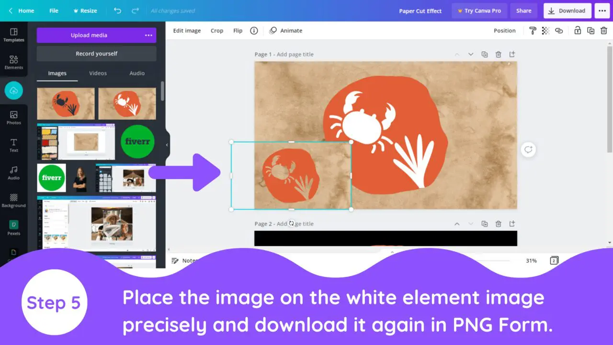Click the Link icon in the toolbar
The height and width of the screenshot is (345, 613).
pyautogui.click(x=558, y=30)
